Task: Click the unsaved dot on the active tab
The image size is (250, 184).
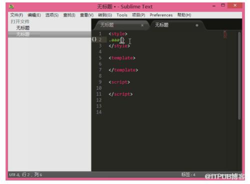Action: coord(197,25)
